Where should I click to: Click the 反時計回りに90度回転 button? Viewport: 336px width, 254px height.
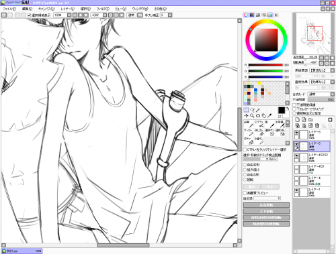pyautogui.click(x=266, y=217)
